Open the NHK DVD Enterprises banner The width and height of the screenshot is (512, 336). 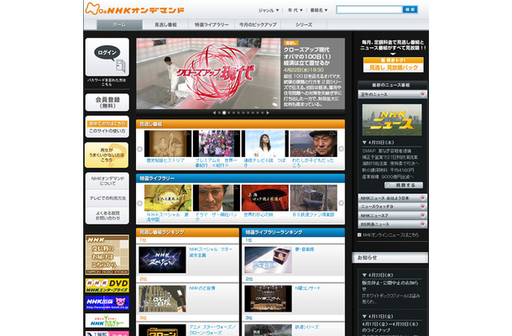pos(107,286)
